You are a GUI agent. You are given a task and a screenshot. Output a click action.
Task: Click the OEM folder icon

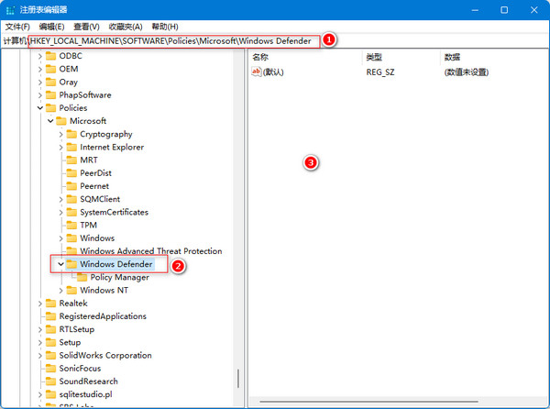(x=50, y=69)
